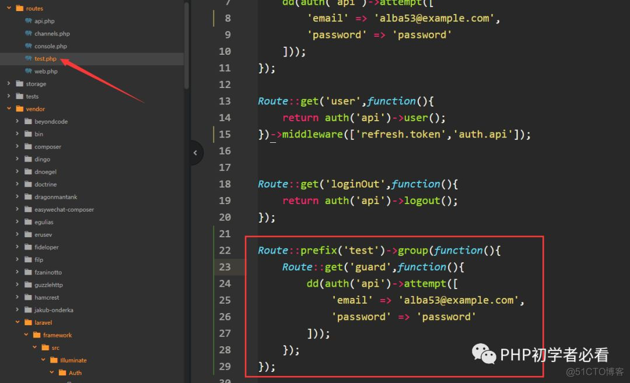Click the tests folder icon
The image size is (630, 383).
[19, 96]
